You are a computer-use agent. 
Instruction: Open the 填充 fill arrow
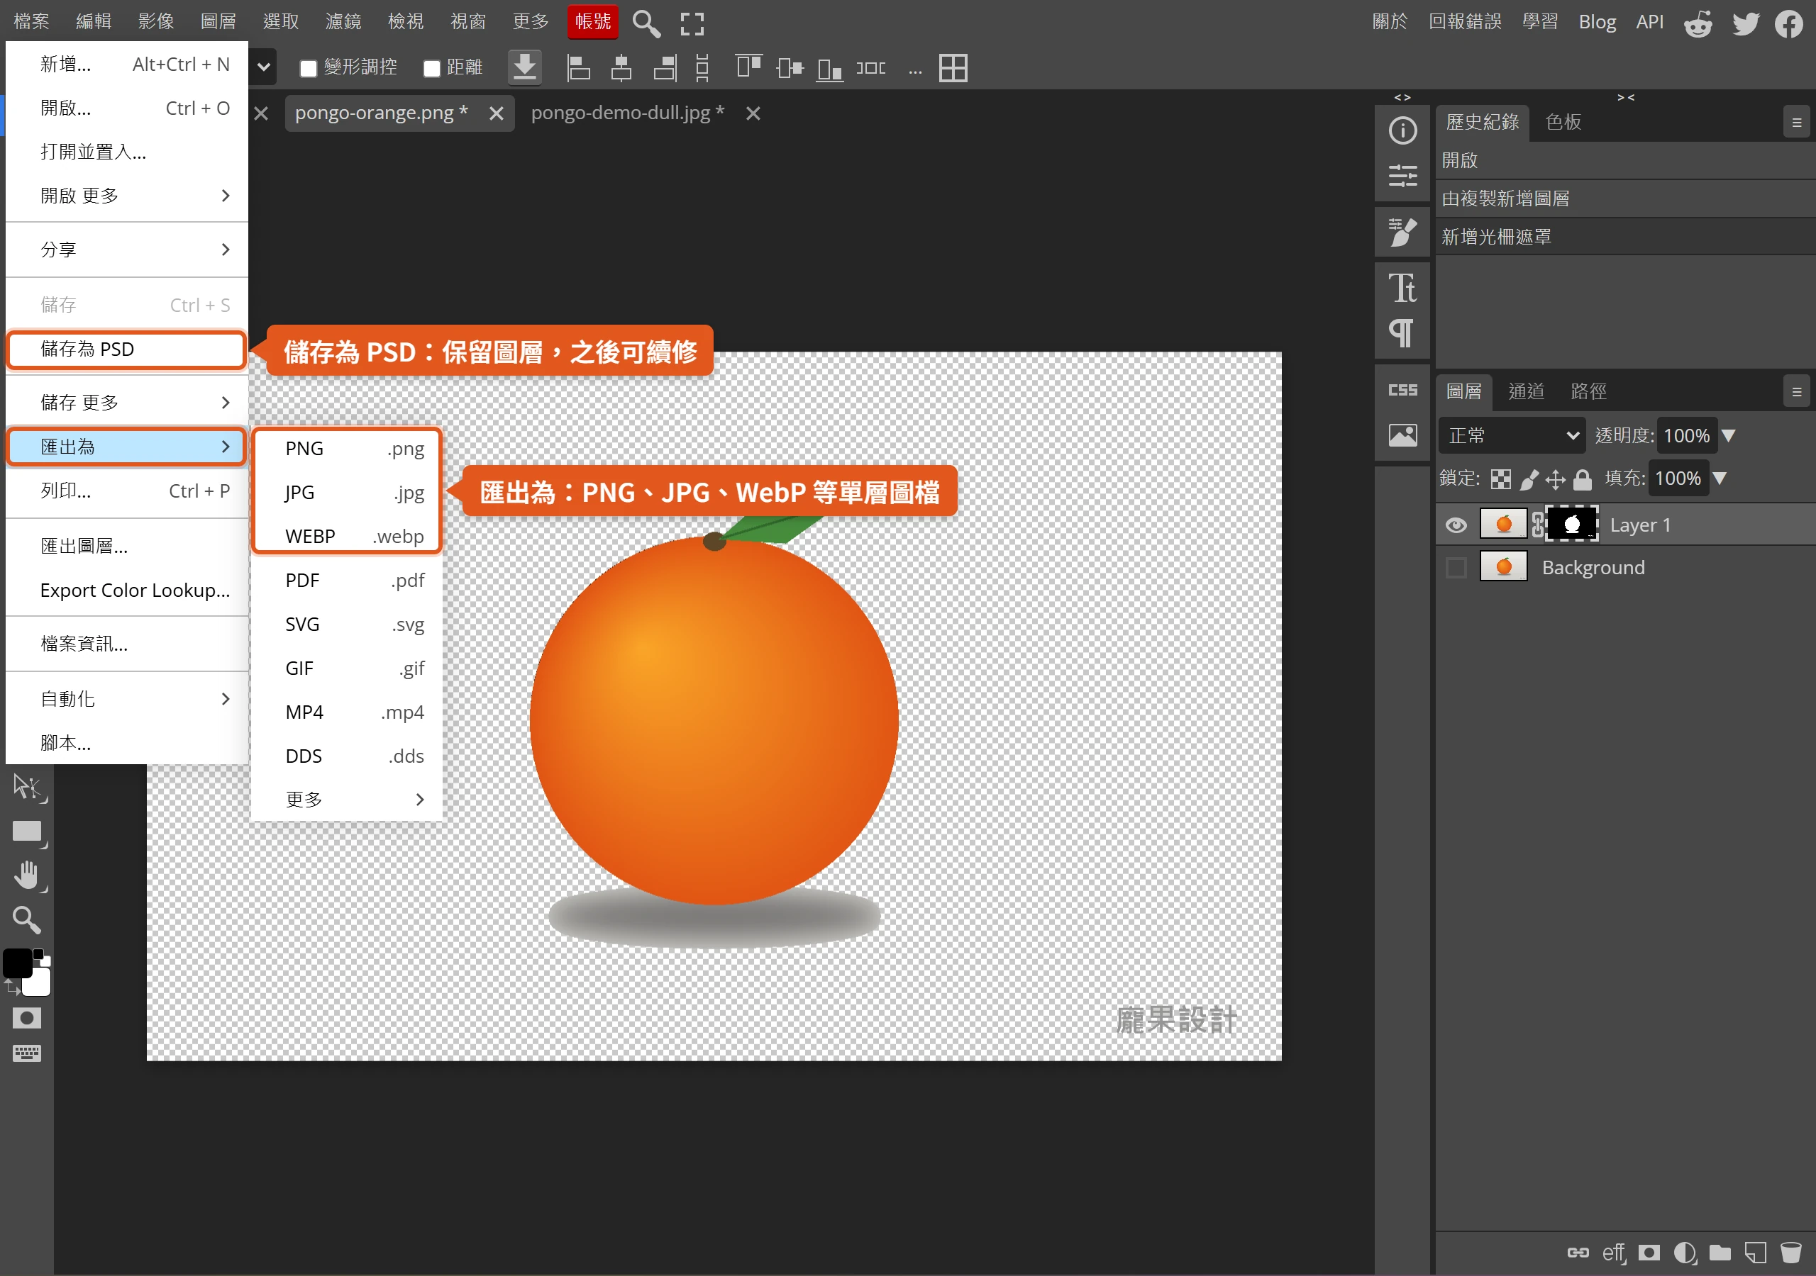(1719, 478)
